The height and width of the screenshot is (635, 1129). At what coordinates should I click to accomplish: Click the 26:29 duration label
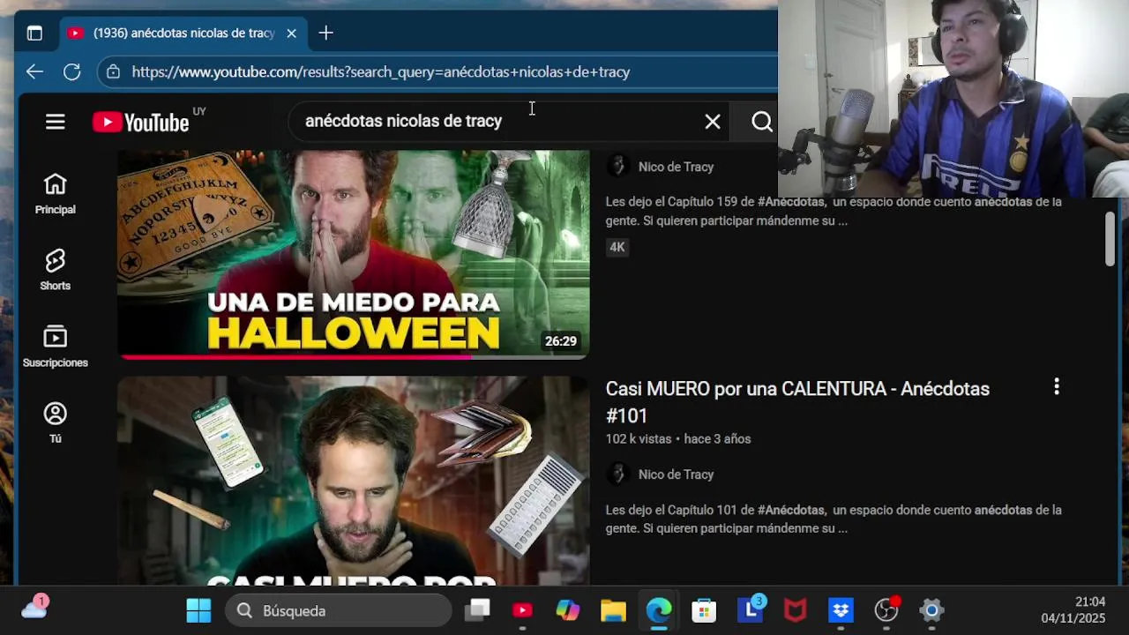tap(561, 341)
